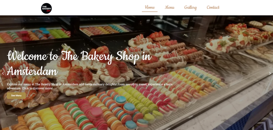Open the Gallery navigation link
This screenshot has height=130, width=273.
190,7
